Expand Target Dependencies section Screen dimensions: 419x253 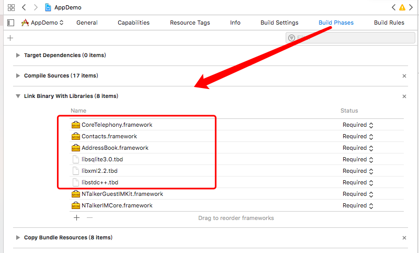[18, 55]
